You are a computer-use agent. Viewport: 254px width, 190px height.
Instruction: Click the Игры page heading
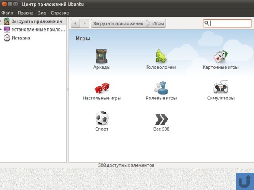pyautogui.click(x=83, y=39)
